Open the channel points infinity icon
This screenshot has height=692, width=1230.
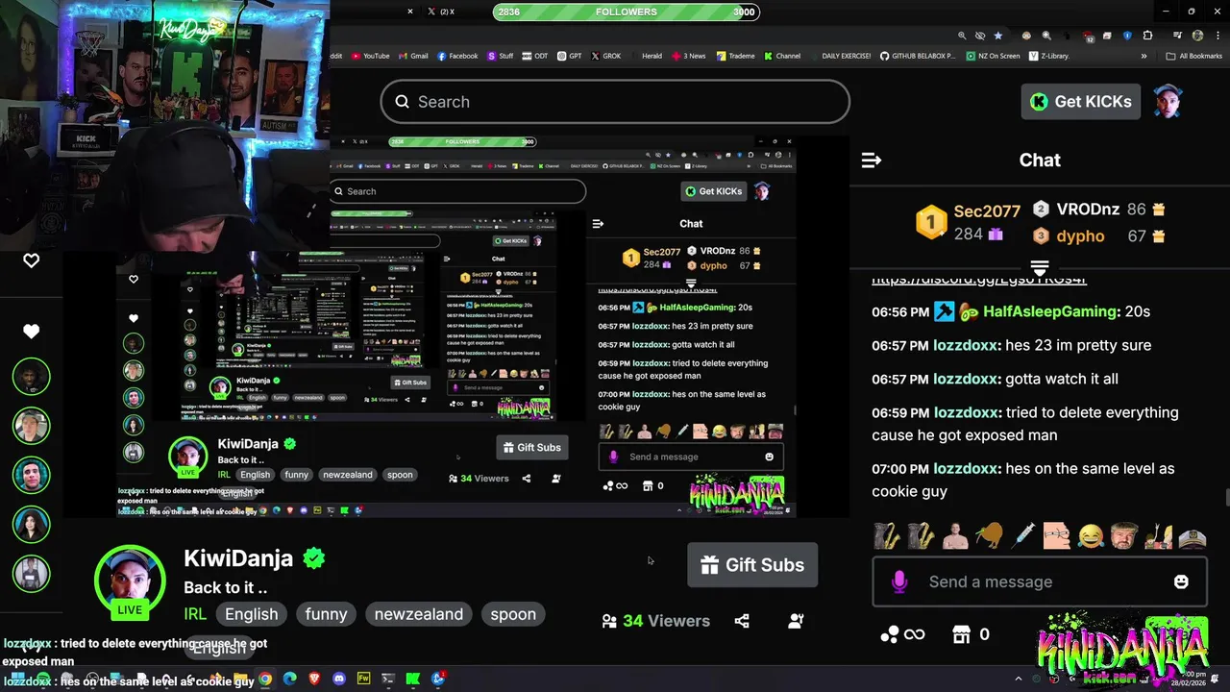[902, 634]
